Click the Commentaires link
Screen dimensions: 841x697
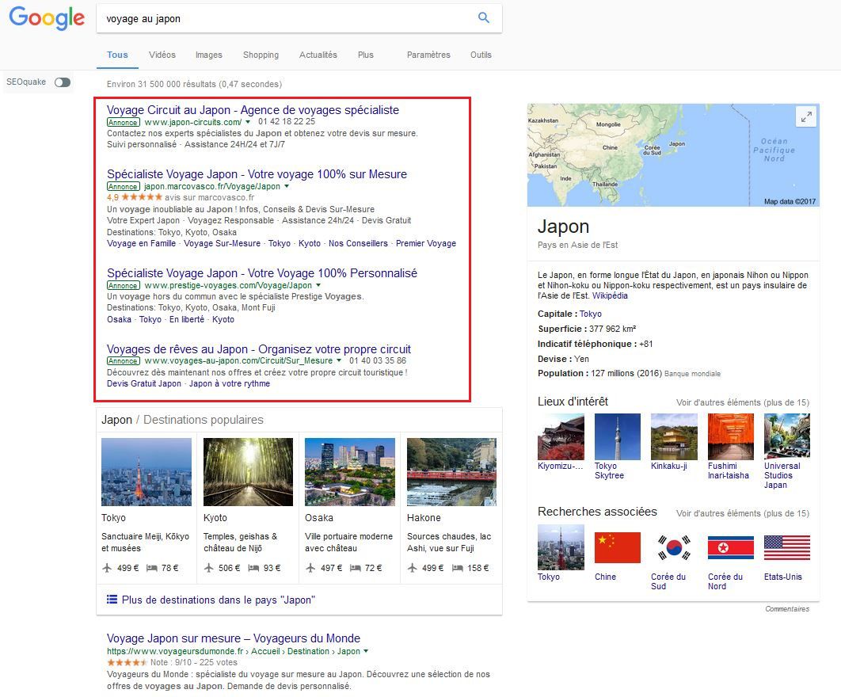click(787, 609)
